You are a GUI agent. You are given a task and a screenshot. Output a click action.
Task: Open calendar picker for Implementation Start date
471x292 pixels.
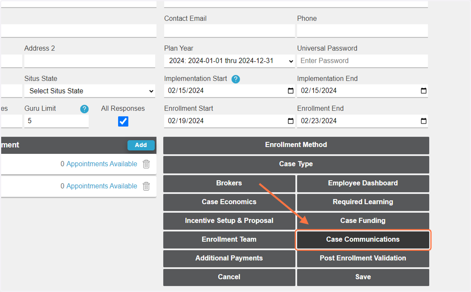(290, 91)
